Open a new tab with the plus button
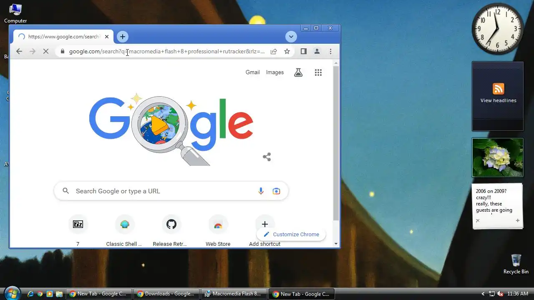Image resolution: width=534 pixels, height=300 pixels. (x=122, y=37)
